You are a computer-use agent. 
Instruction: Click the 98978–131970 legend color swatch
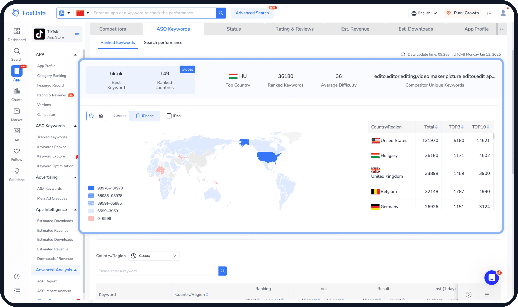click(x=91, y=188)
